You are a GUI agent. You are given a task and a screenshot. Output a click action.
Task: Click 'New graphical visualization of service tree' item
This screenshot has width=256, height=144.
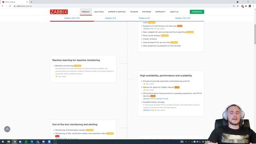(162, 46)
